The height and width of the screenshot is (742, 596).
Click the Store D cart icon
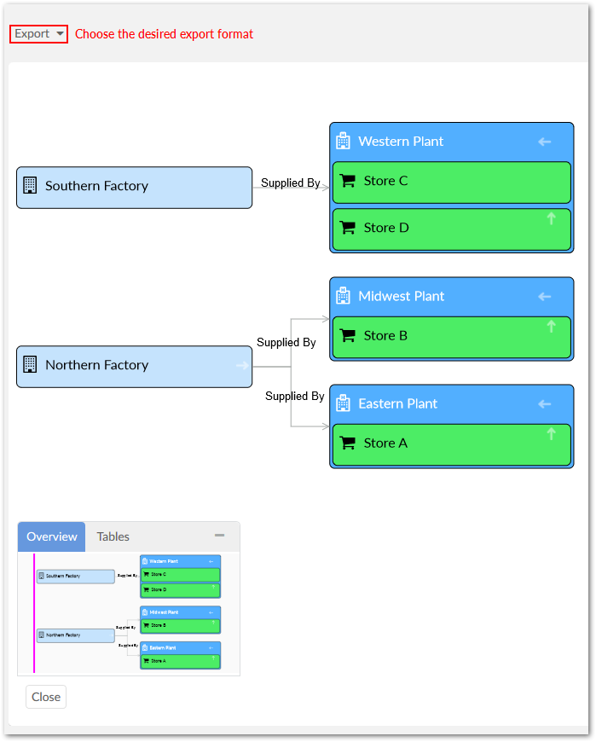coord(347,228)
